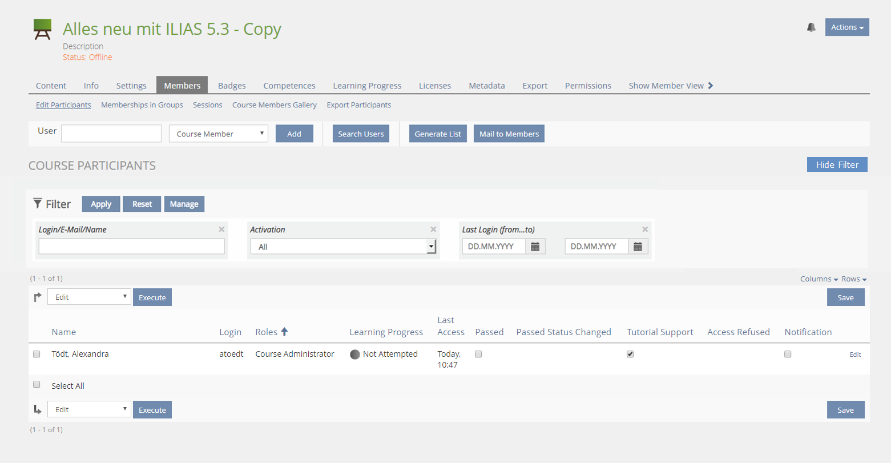Remove the Login/E-Mail/Name filter with its X
This screenshot has width=891, height=463.
point(221,230)
